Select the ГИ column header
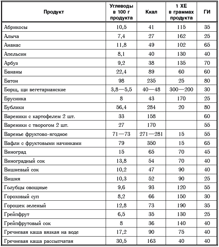 [207, 12]
